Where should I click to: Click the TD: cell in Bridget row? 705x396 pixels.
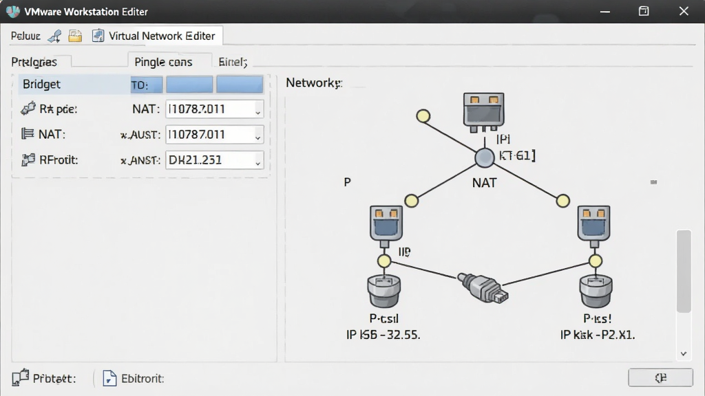click(147, 85)
